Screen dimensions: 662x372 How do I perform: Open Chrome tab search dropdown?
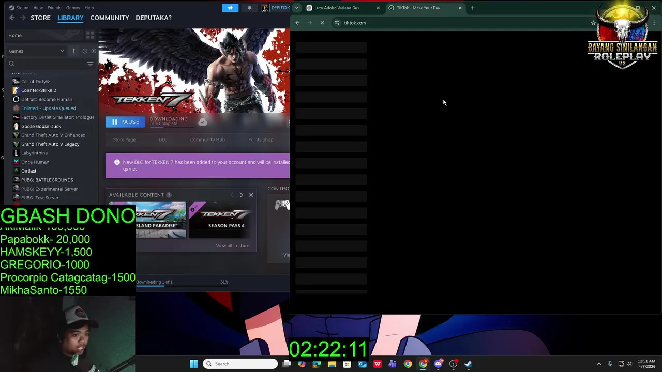pos(297,8)
